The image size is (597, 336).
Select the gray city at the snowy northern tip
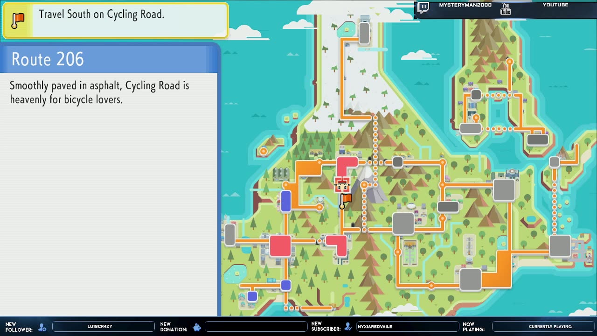click(364, 33)
